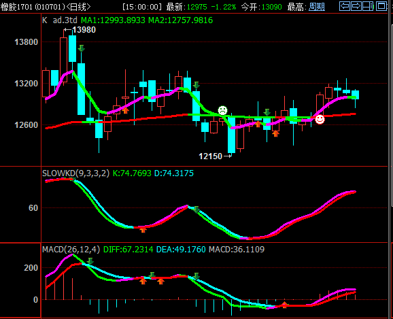Click the orange up arrow near the MACD zero line
393x319 pixels.
(284, 305)
